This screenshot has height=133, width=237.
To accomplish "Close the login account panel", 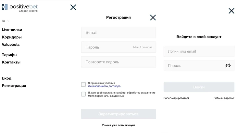I will coord(231,11).
